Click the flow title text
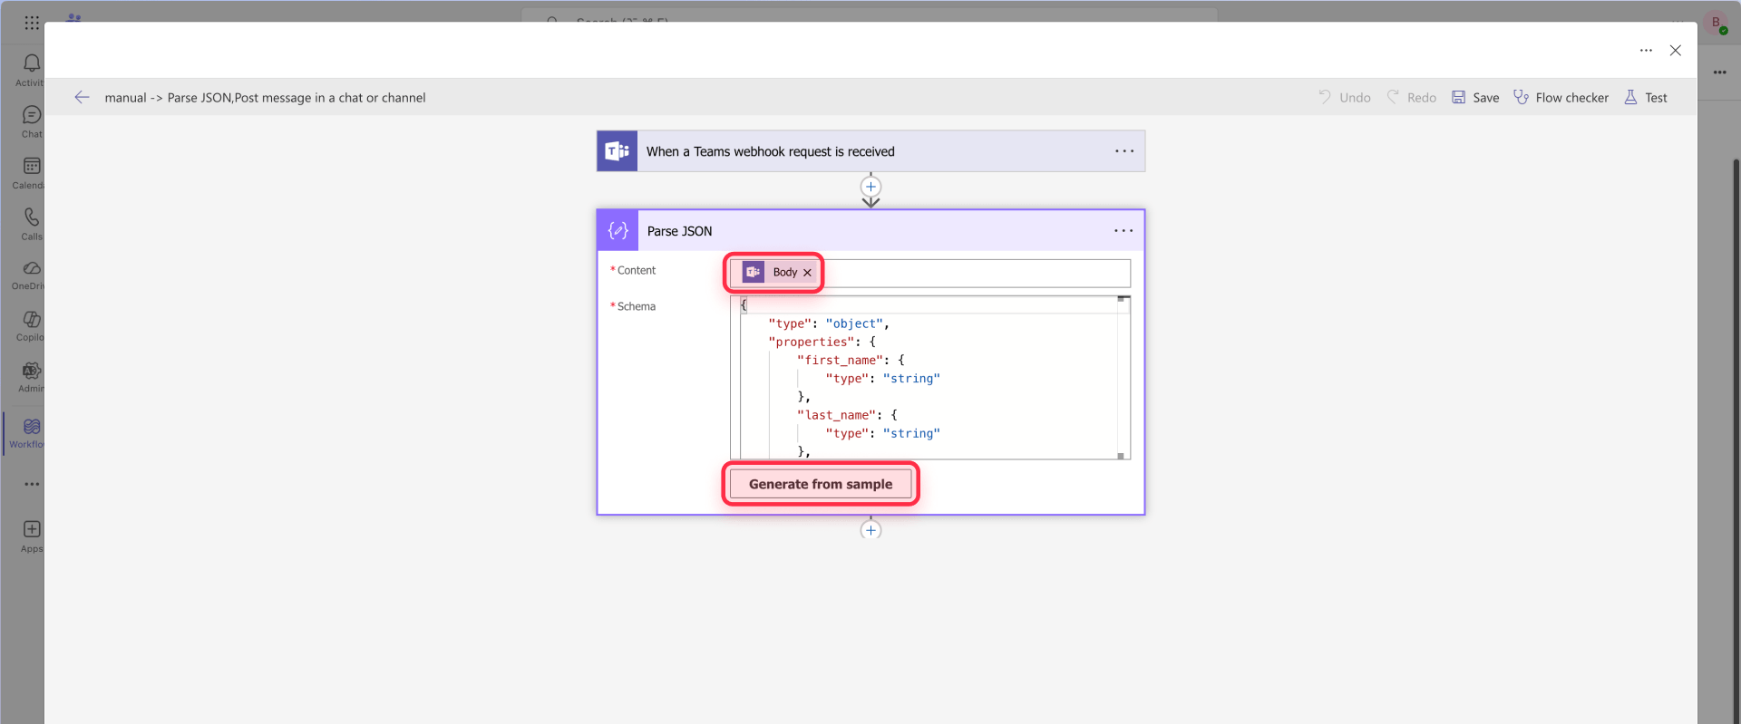 click(x=265, y=98)
